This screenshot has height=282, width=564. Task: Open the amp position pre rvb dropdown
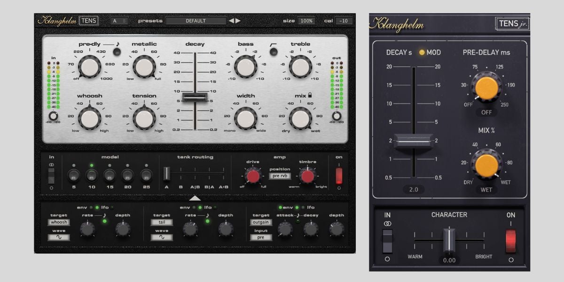280,176
